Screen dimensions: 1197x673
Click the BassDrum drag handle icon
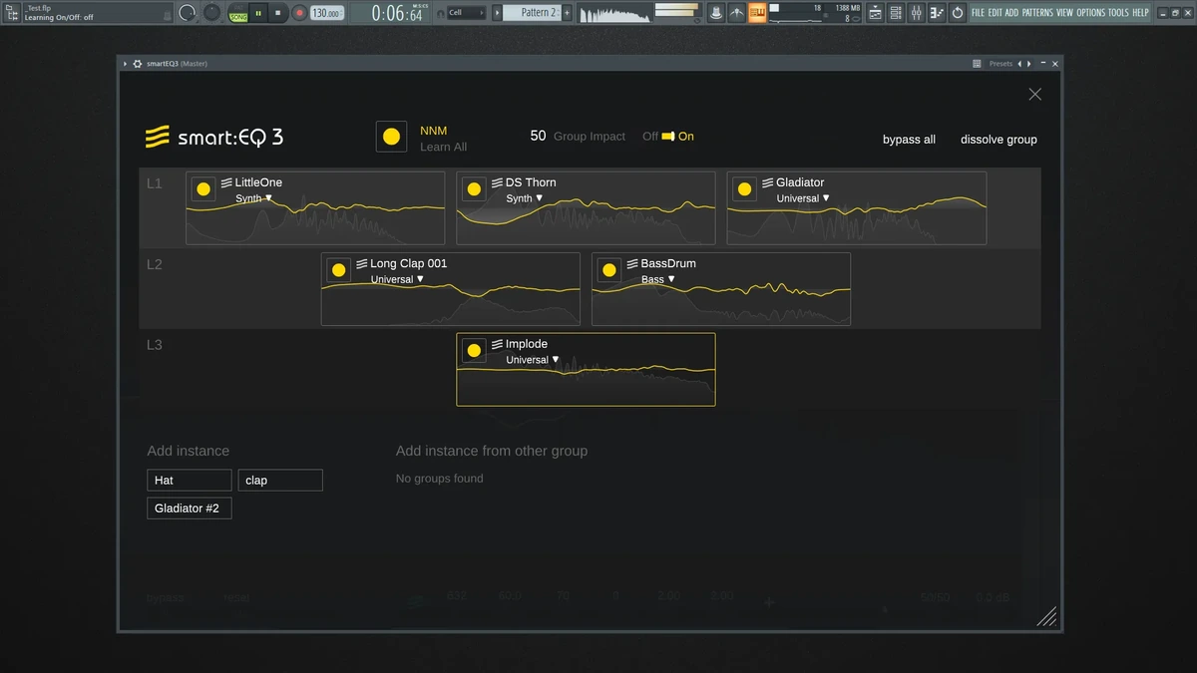[x=631, y=263]
